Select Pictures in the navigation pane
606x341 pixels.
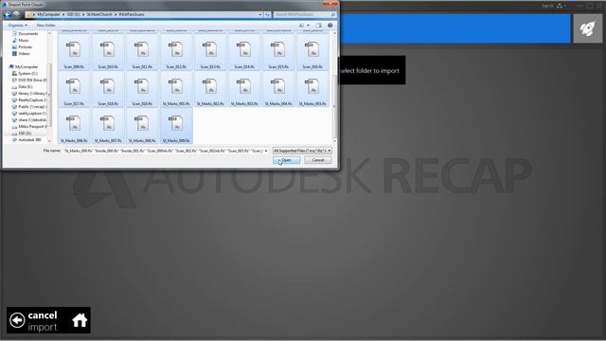(26, 46)
